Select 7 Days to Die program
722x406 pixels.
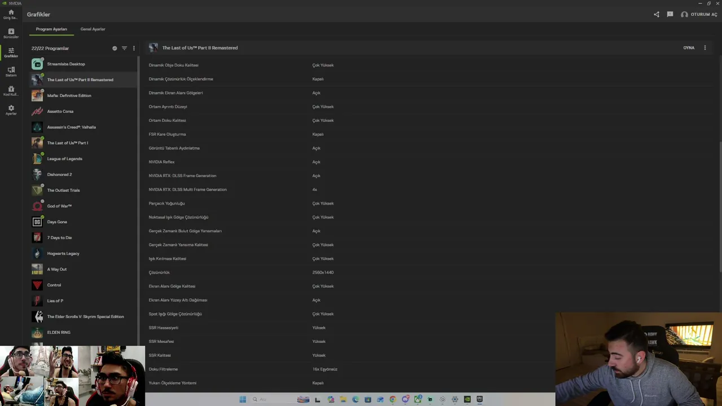pyautogui.click(x=83, y=238)
